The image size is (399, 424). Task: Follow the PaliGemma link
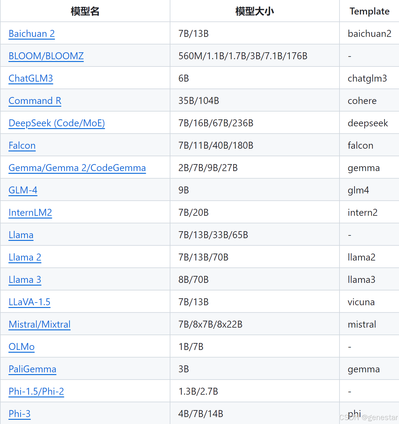[32, 369]
